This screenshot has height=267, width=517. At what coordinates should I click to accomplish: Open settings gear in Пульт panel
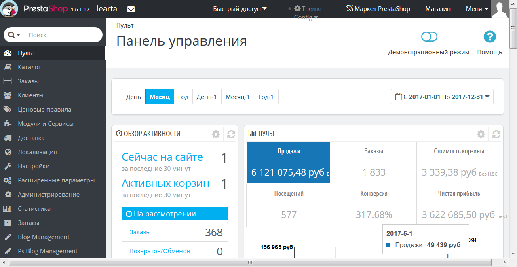point(481,134)
